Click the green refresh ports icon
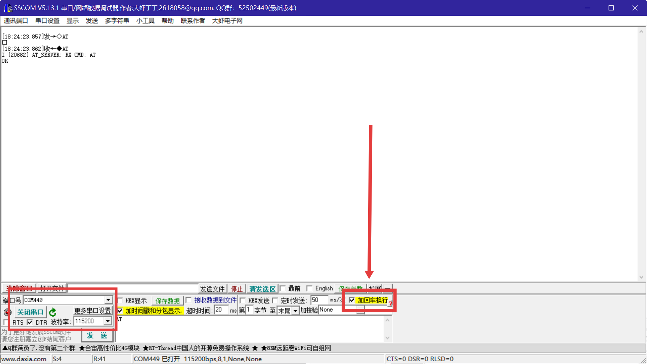 coord(53,312)
